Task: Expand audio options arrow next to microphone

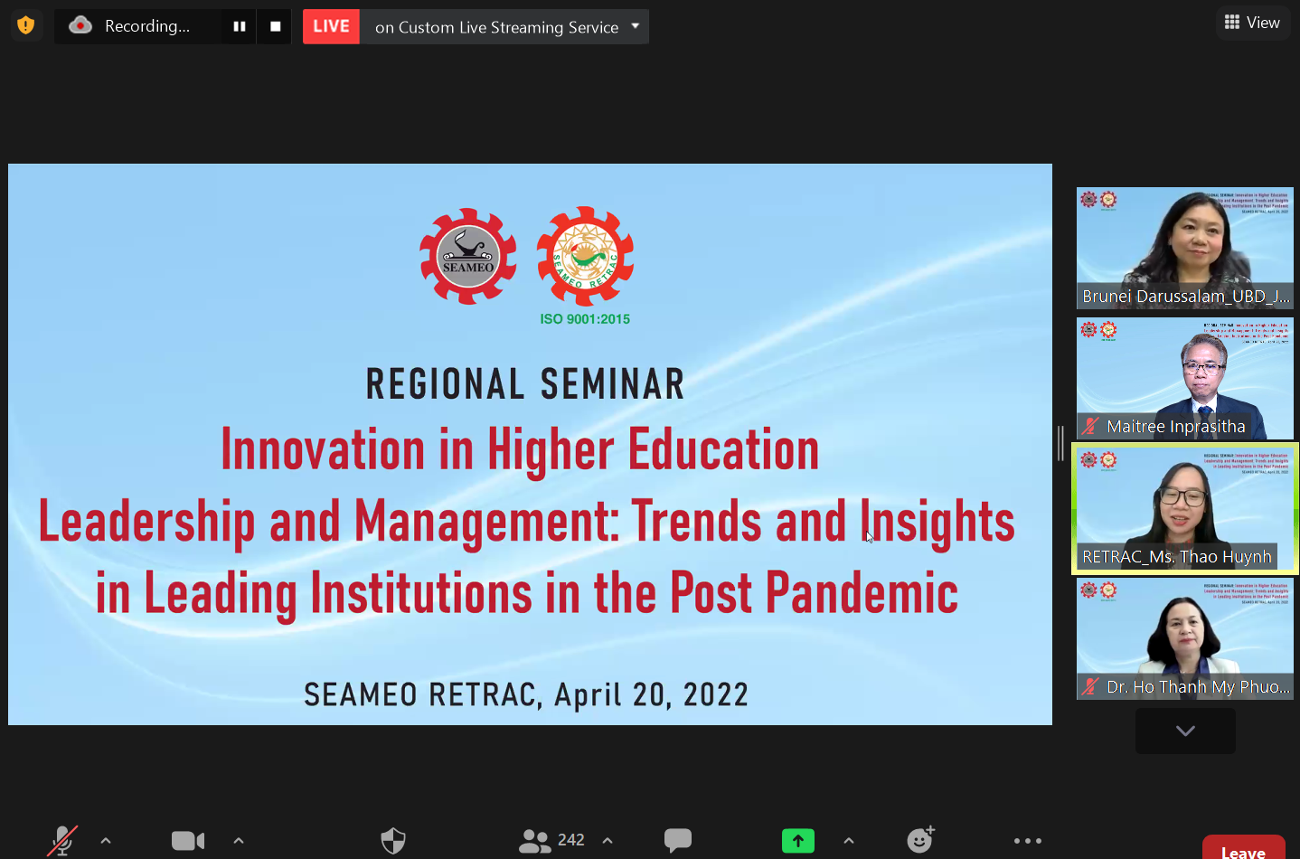Action: [x=106, y=841]
